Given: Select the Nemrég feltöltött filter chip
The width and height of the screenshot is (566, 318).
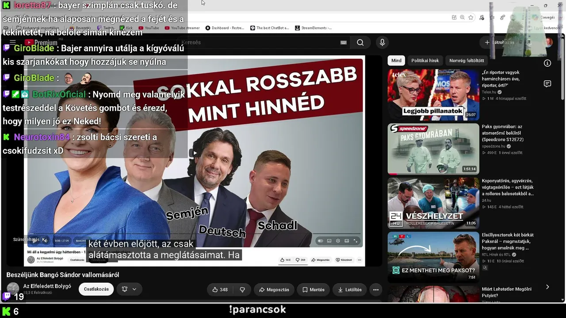Looking at the screenshot, I should coord(467,61).
